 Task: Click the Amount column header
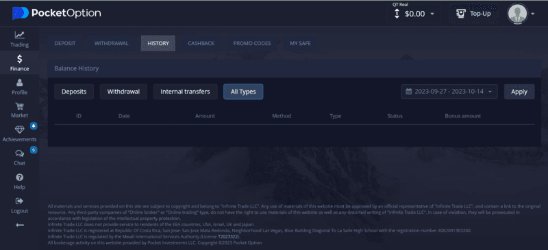(205, 115)
